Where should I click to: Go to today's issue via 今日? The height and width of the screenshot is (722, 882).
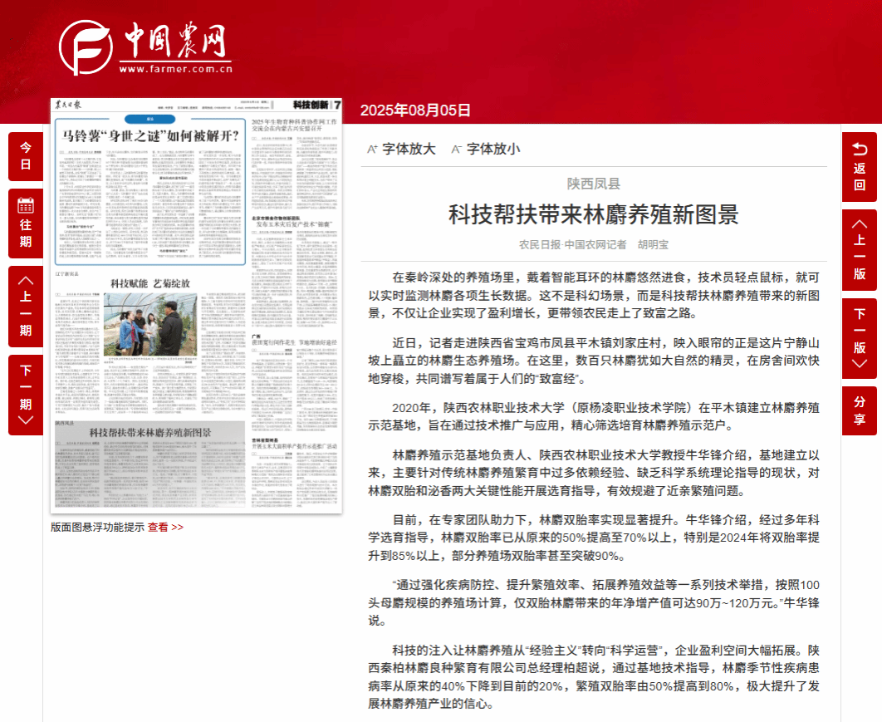coord(25,156)
